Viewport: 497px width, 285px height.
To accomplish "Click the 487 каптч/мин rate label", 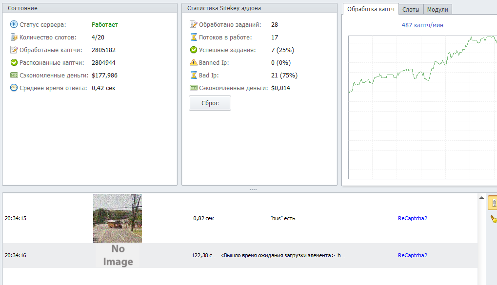I will 422,25.
